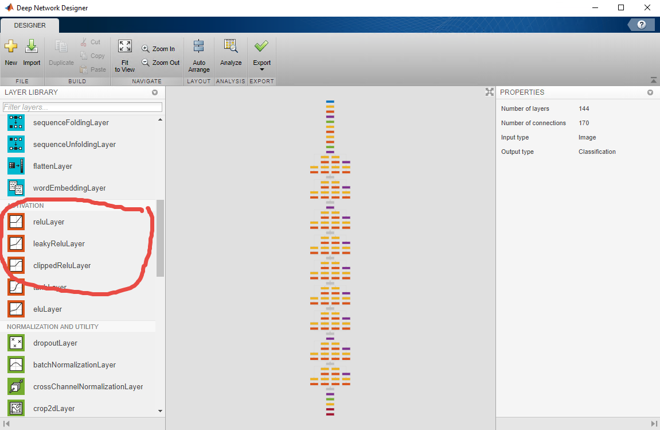Collapse the Layer Library panel arrow

[x=155, y=92]
